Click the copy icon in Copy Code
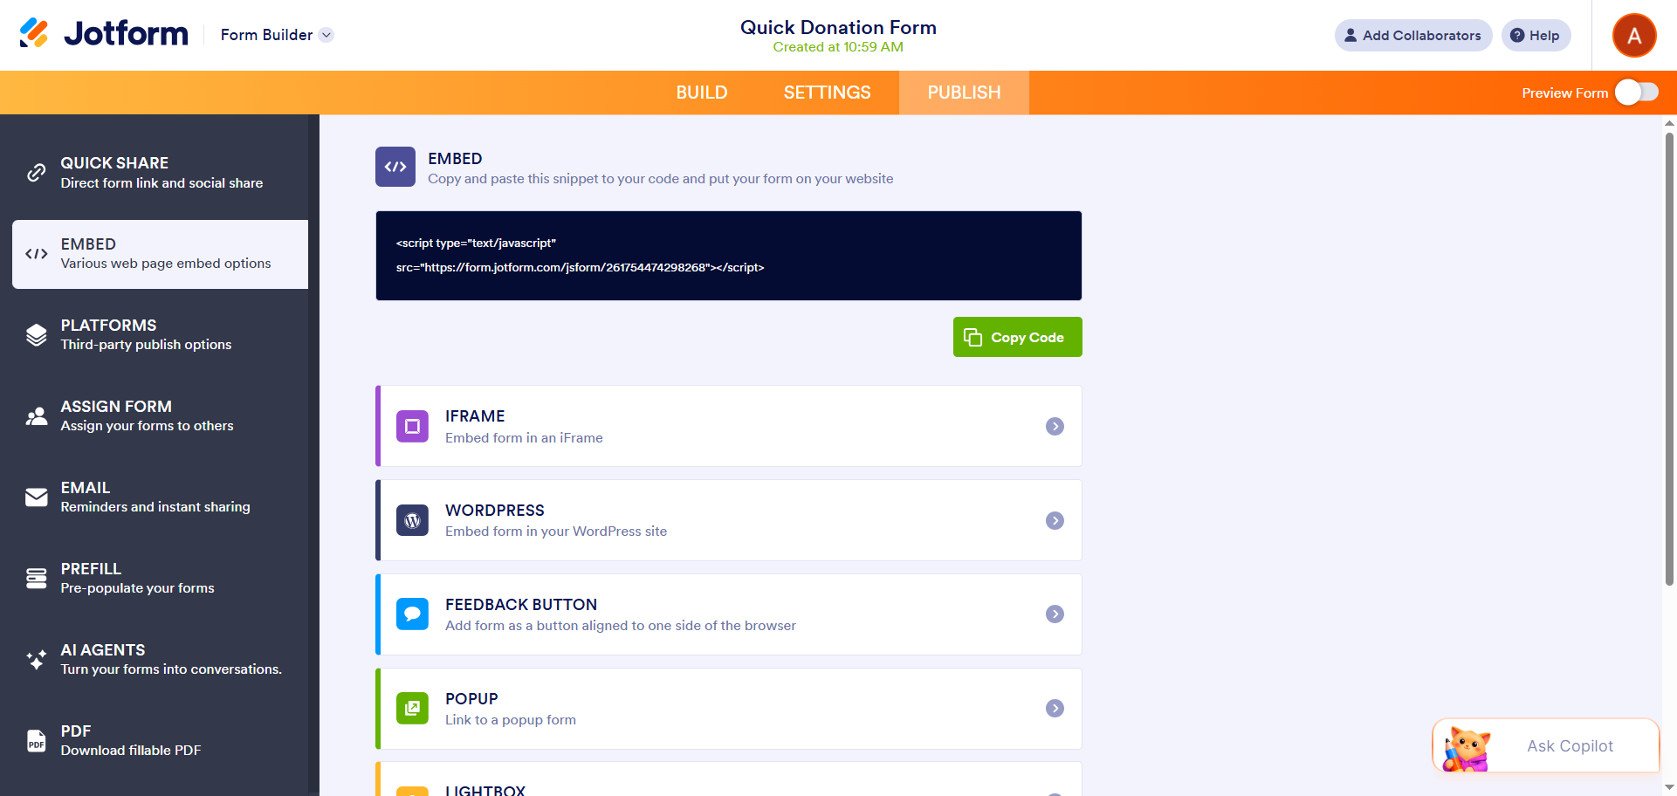The width and height of the screenshot is (1677, 796). click(x=973, y=337)
